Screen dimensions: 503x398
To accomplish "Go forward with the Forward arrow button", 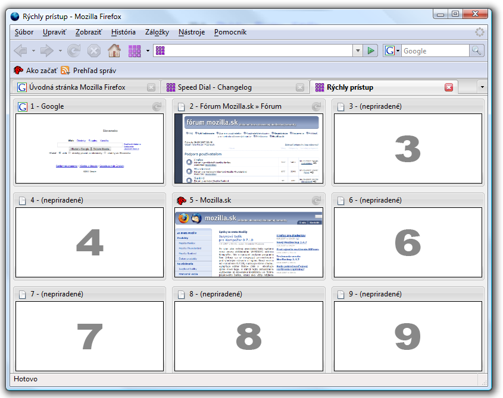I will click(47, 50).
